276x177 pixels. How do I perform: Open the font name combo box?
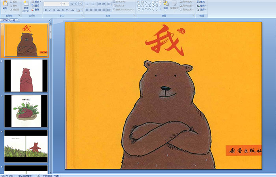click(x=52, y=4)
